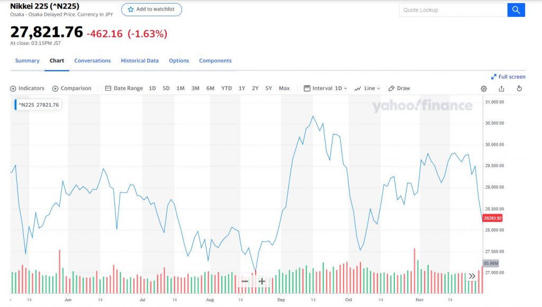Click the Quote Lookup search field
Image resolution: width=542 pixels, height=307 pixels.
pos(453,10)
